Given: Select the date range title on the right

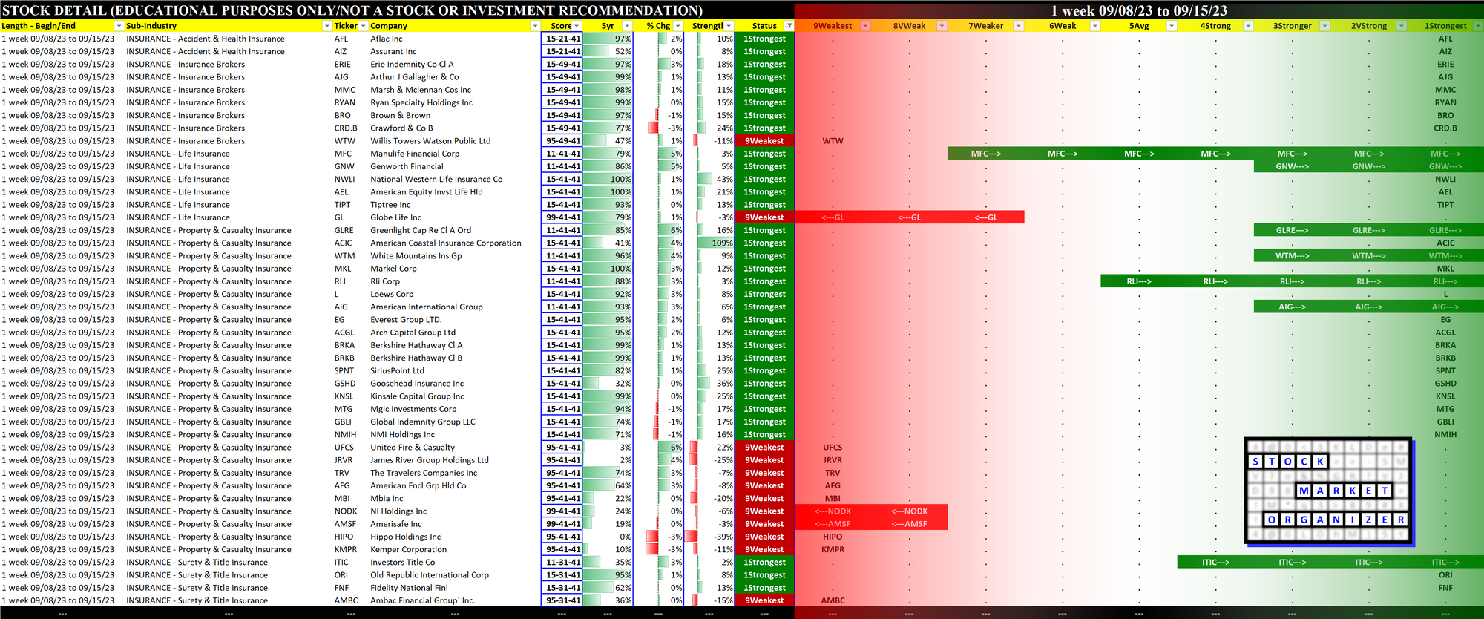Looking at the screenshot, I should (1139, 10).
